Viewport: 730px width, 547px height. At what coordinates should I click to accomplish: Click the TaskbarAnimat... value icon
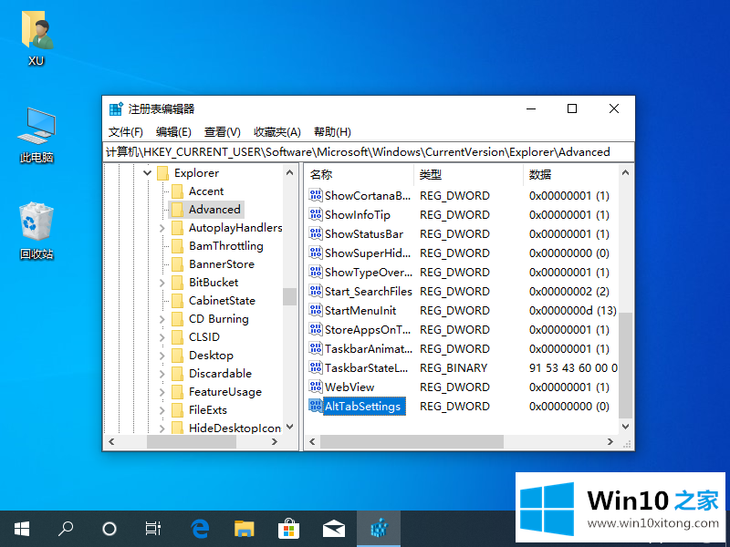315,349
